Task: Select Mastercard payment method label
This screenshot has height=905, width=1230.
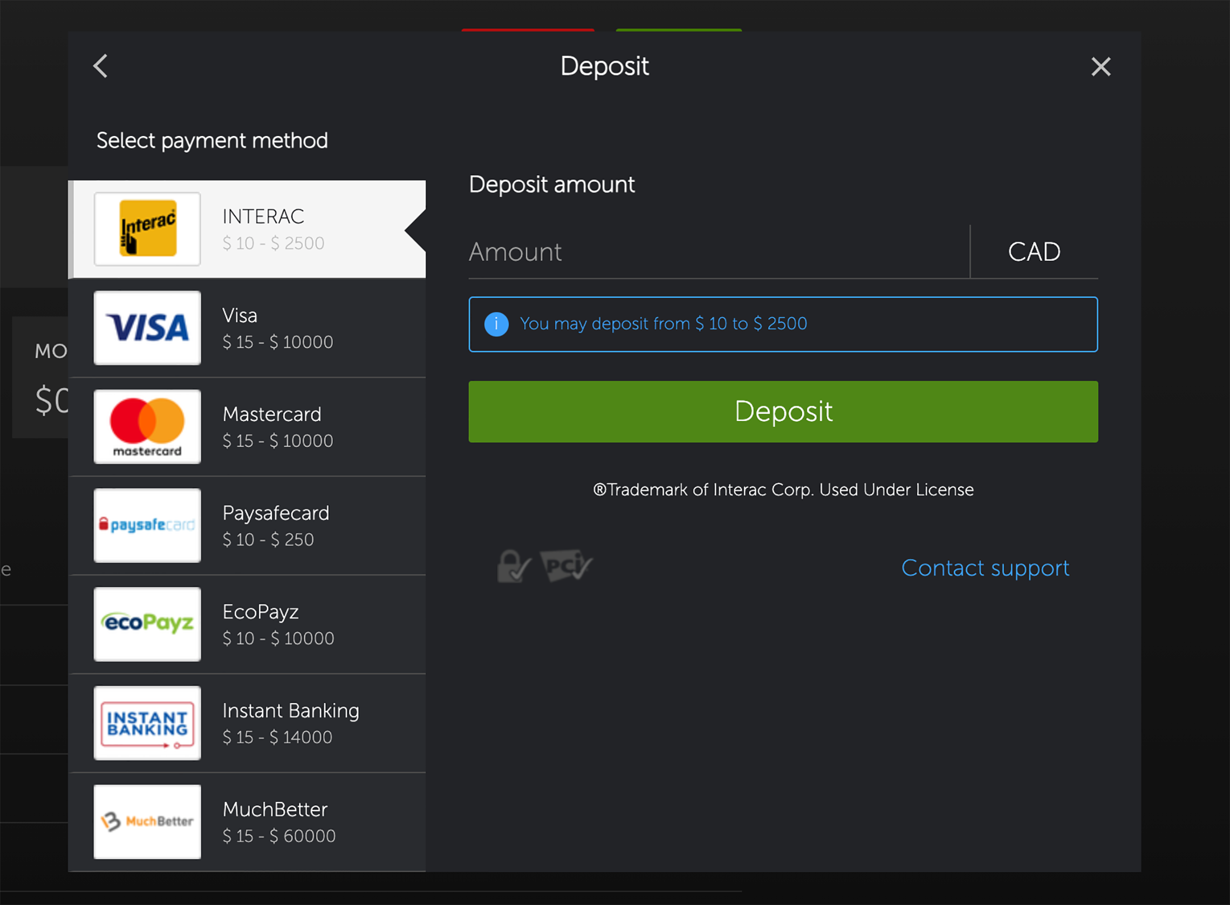Action: click(272, 414)
